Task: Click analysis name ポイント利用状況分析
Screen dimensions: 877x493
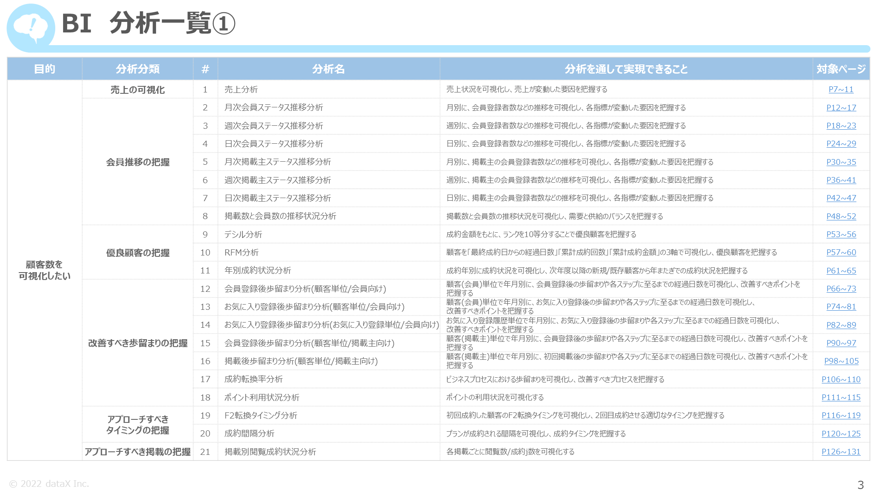Action: [x=262, y=397]
